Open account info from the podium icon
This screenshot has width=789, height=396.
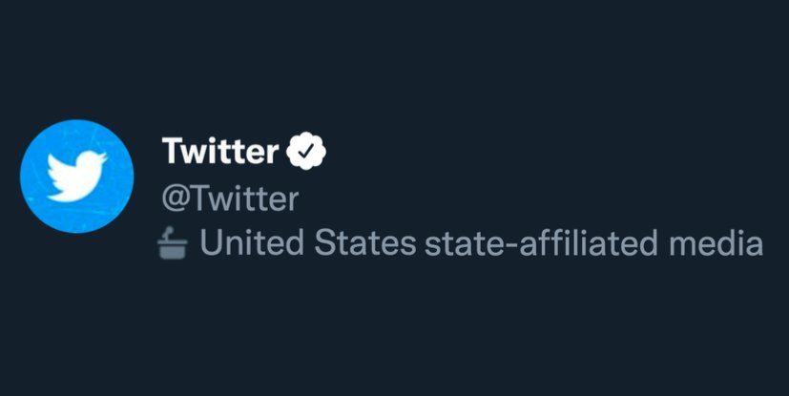pos(175,244)
